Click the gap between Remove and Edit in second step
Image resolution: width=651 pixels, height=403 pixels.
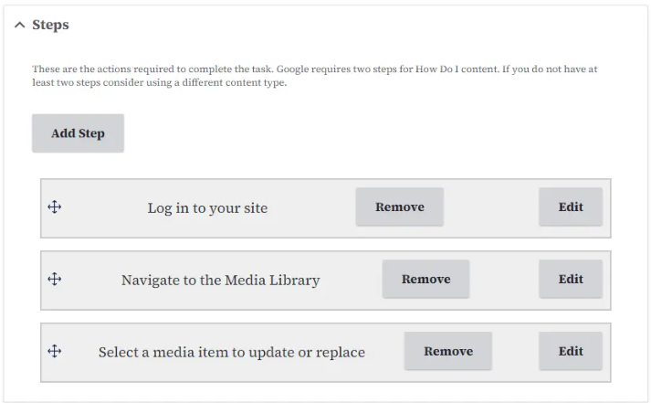503,280
